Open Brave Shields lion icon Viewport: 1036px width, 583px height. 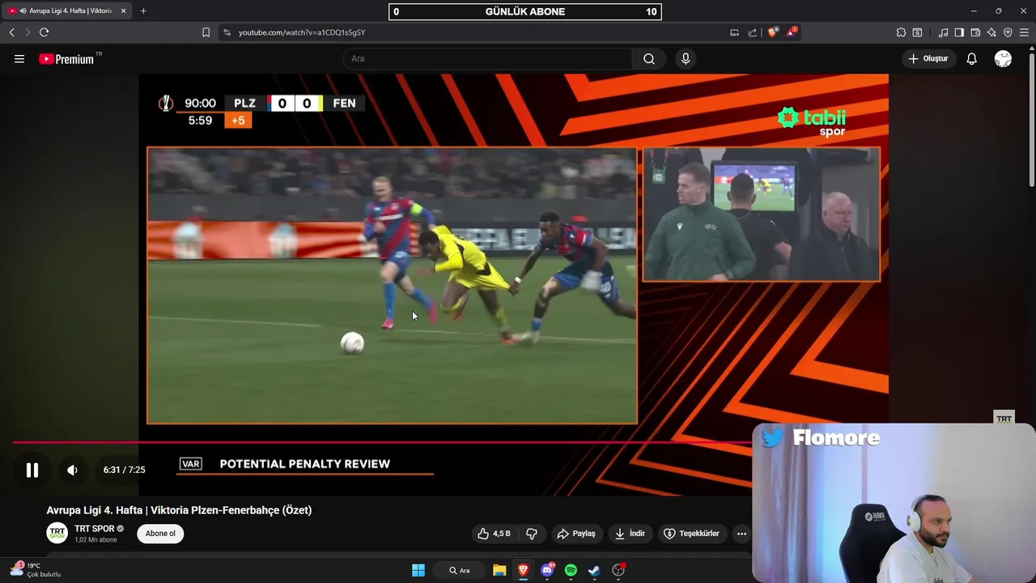[x=772, y=32]
